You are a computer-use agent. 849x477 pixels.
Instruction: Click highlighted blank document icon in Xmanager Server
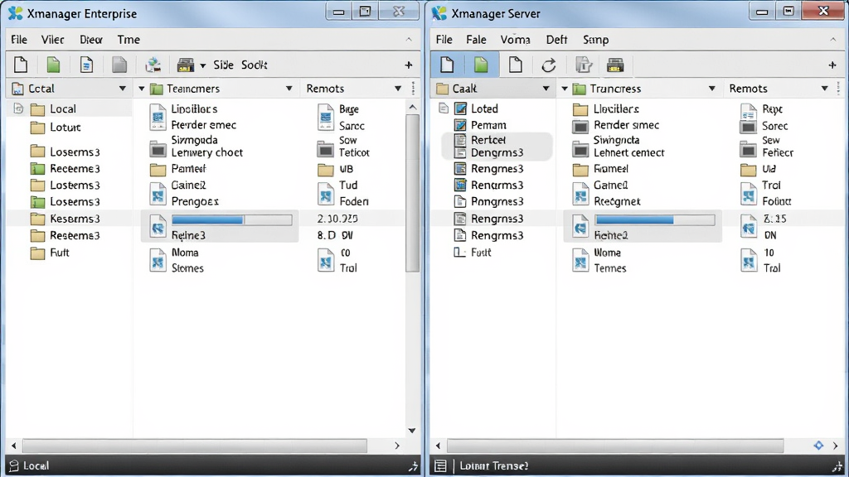pyautogui.click(x=447, y=65)
